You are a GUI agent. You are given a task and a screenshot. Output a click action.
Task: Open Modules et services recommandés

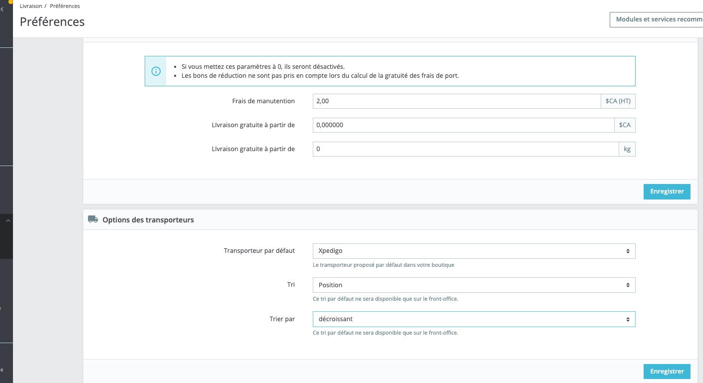[x=656, y=19]
